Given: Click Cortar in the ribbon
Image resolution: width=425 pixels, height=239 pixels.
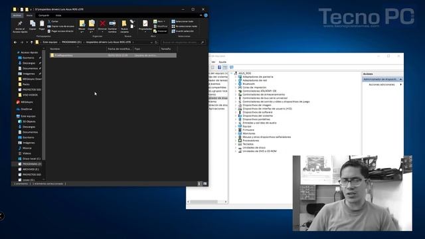Looking at the screenshot, I should 53,21.
